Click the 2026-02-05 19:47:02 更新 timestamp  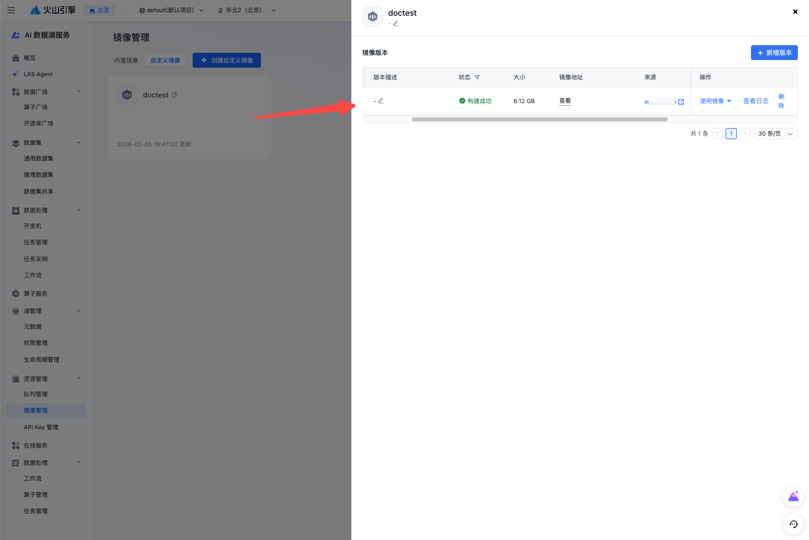[x=155, y=144]
